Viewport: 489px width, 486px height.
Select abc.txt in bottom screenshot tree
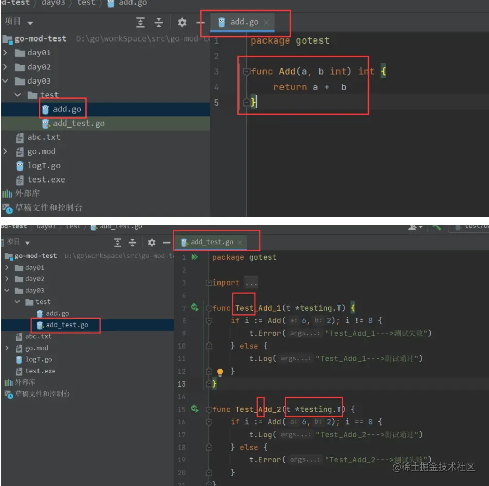34,336
